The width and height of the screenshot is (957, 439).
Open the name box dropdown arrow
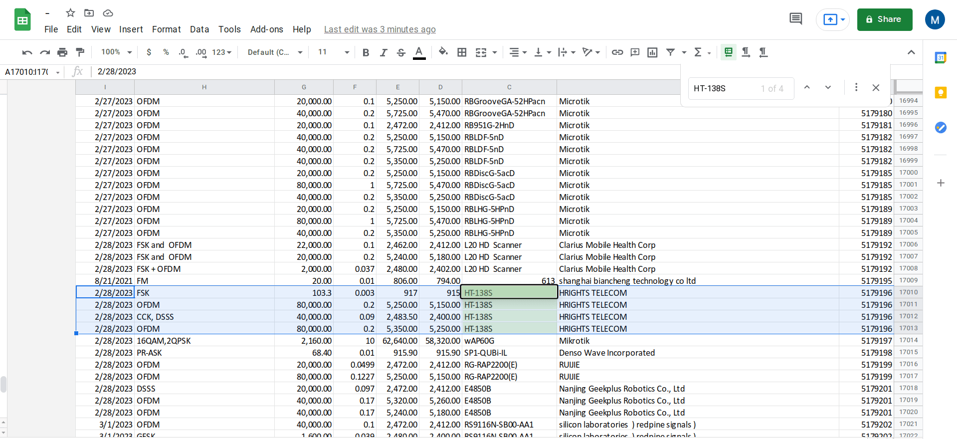(x=58, y=72)
